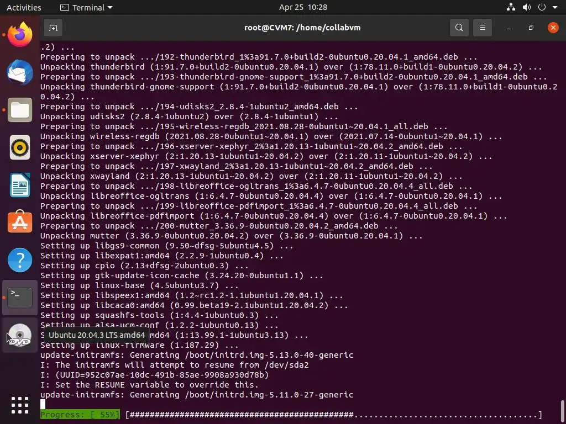Screen dimensions: 566x424
Task: Click the hash-mark progress bar
Action: click(x=334, y=415)
